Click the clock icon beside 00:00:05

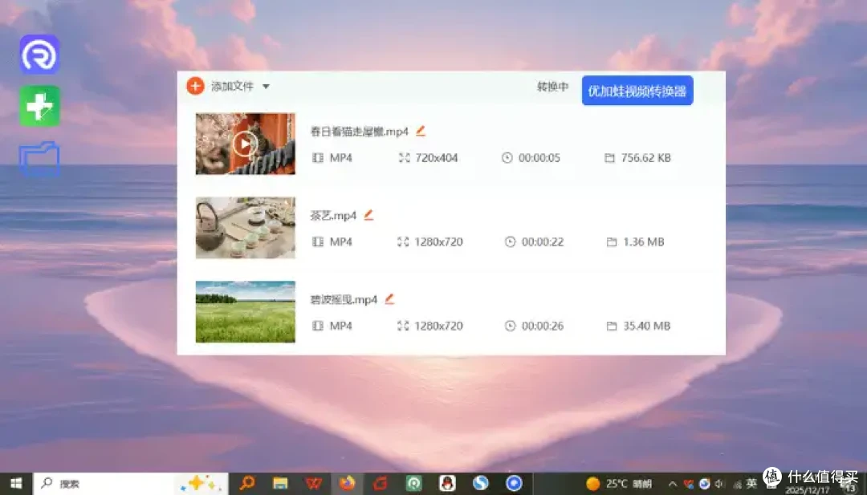pyautogui.click(x=507, y=158)
